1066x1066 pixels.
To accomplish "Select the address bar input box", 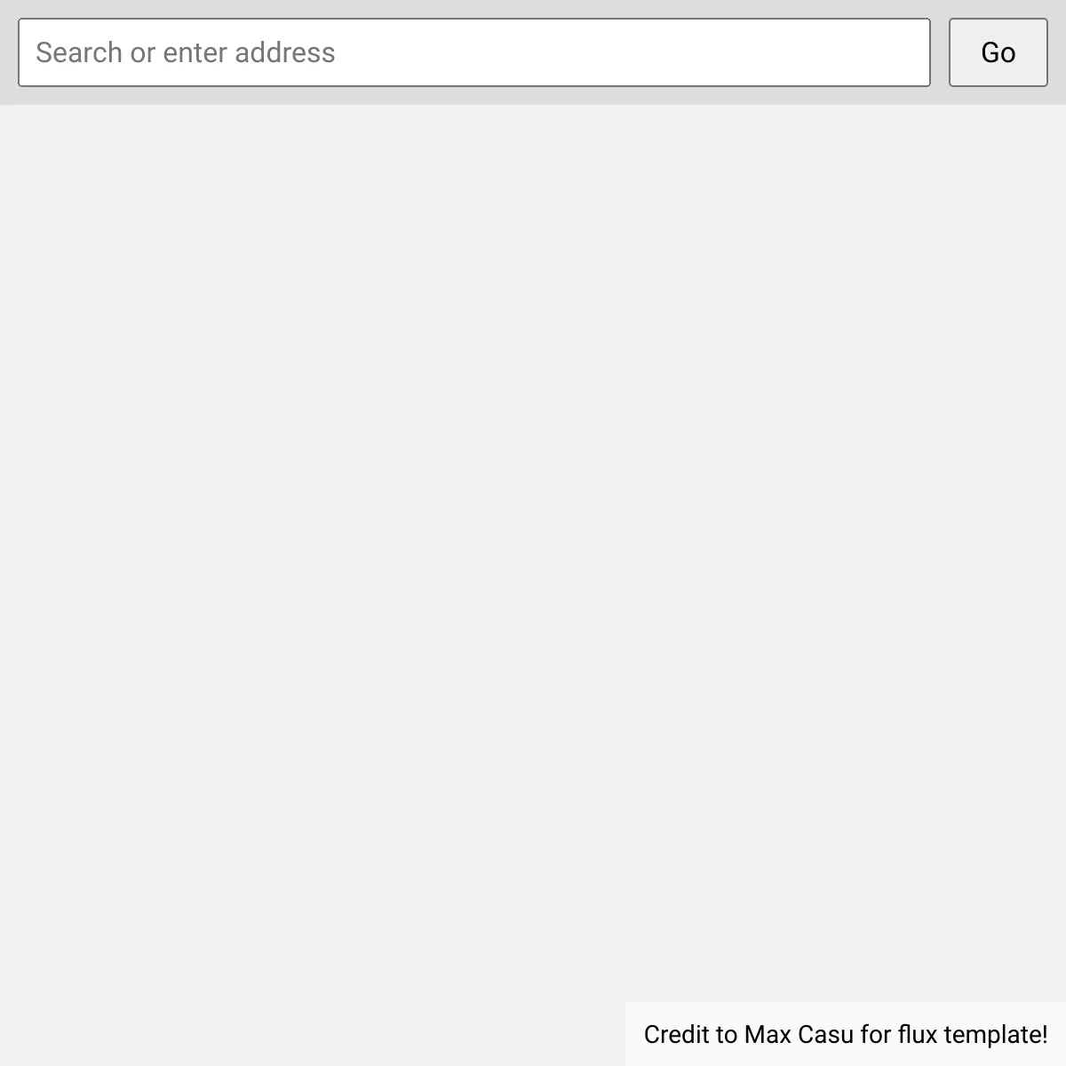I will click(474, 52).
